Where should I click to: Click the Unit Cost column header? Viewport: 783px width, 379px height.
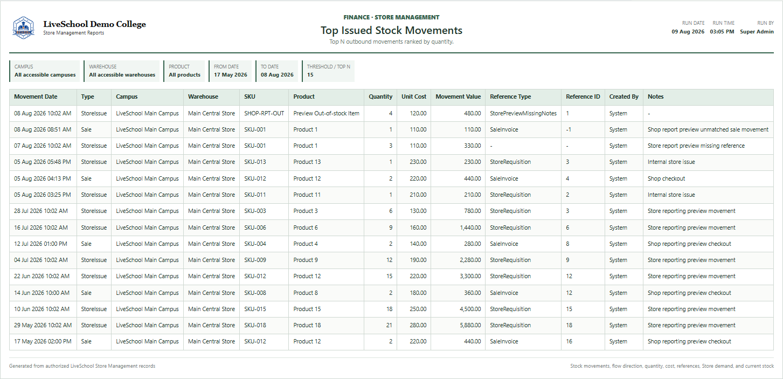click(414, 97)
